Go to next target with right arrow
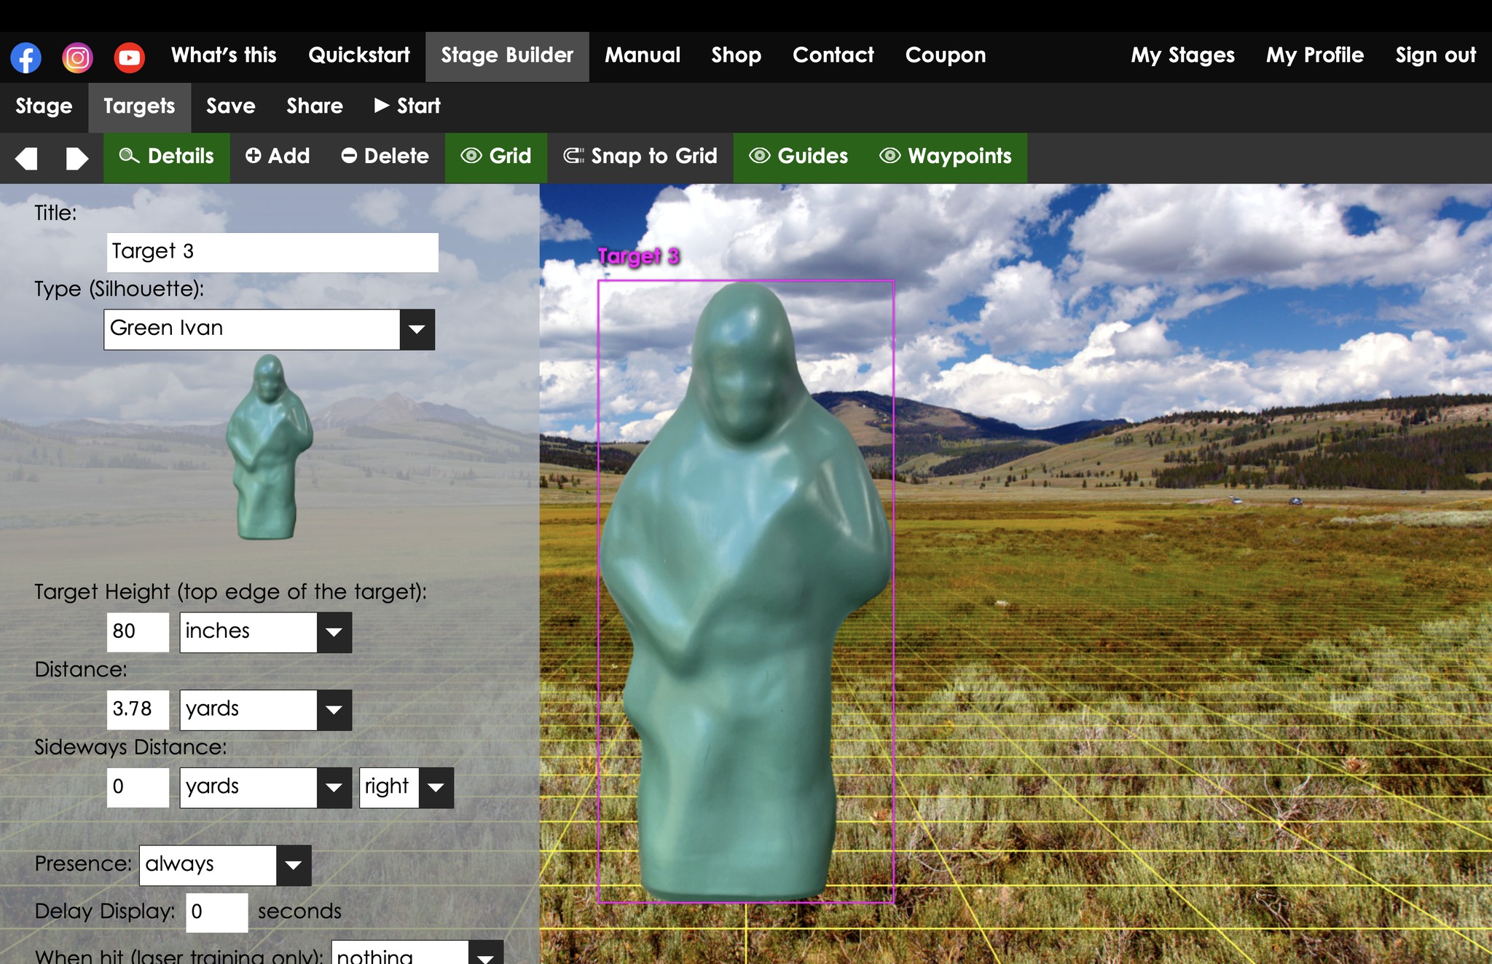 (76, 158)
